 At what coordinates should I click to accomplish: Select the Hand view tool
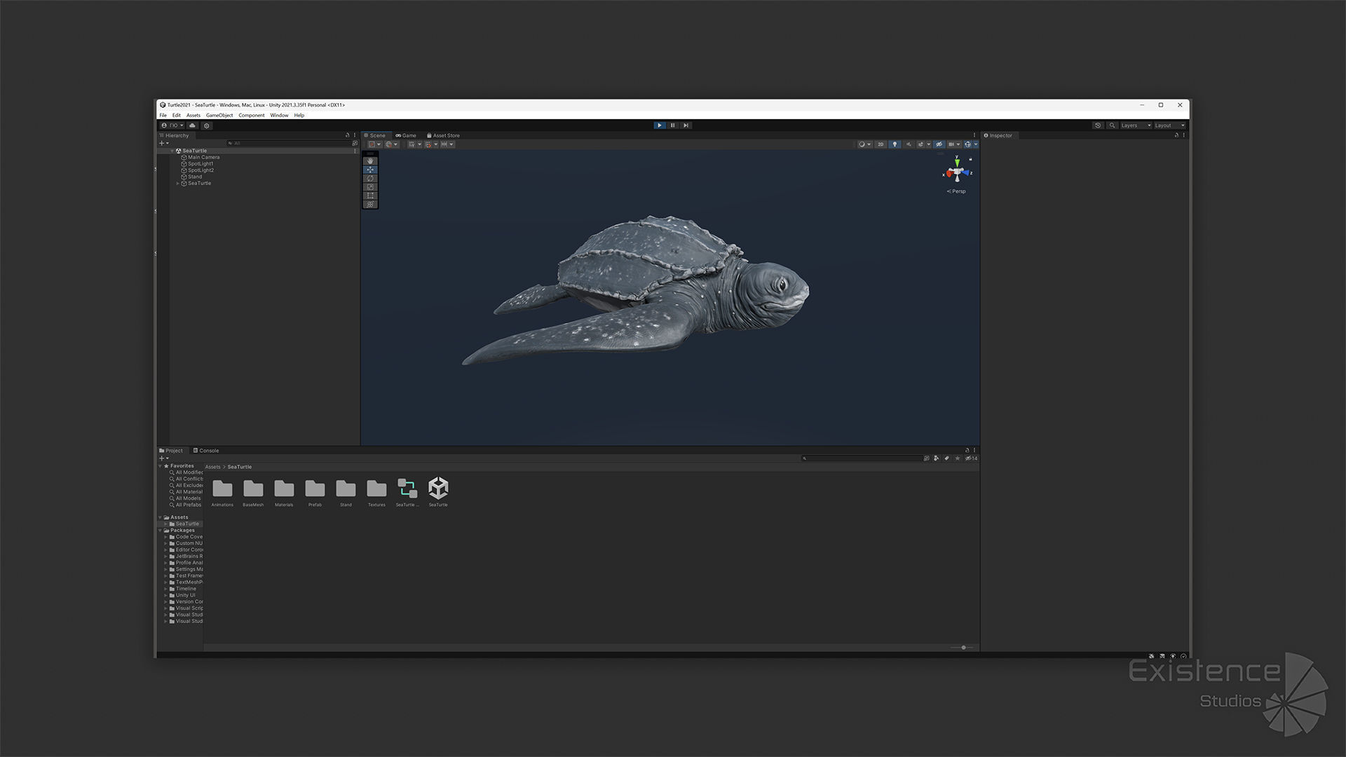pos(370,161)
